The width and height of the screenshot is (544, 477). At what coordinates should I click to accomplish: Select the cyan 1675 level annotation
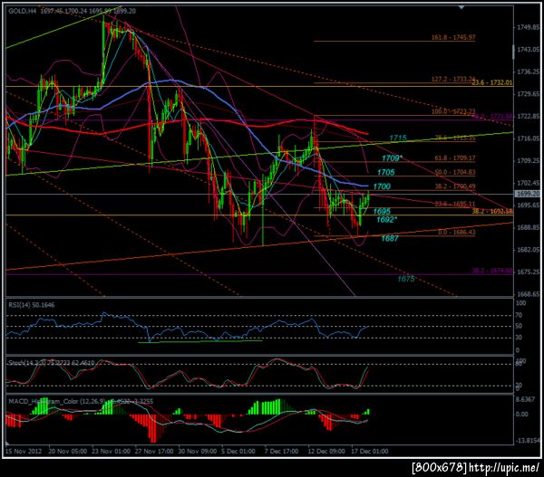click(x=406, y=279)
